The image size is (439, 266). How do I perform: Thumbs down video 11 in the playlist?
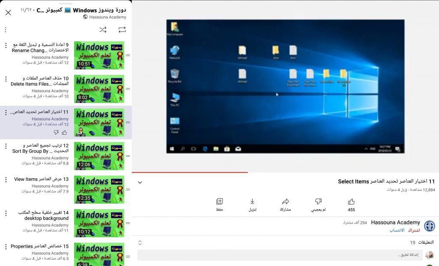(56, 133)
